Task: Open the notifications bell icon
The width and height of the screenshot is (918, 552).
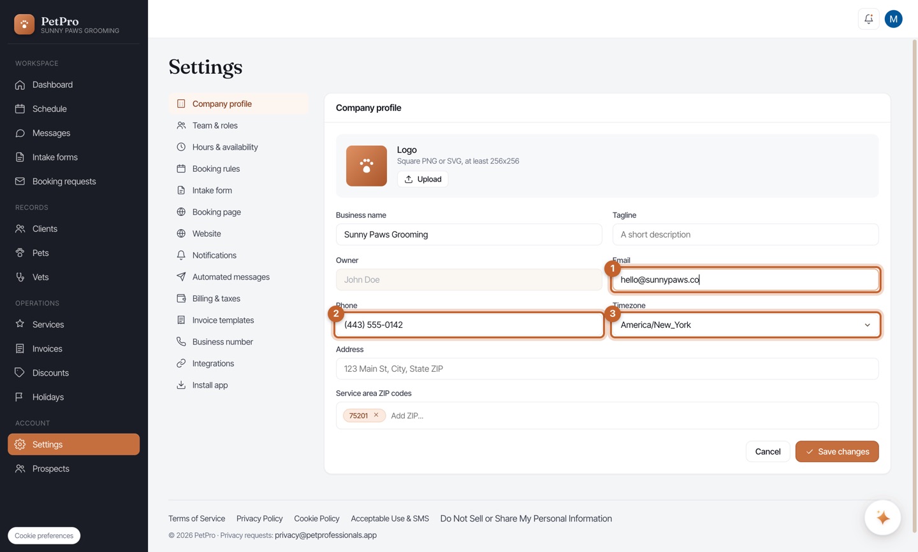Action: (x=869, y=19)
